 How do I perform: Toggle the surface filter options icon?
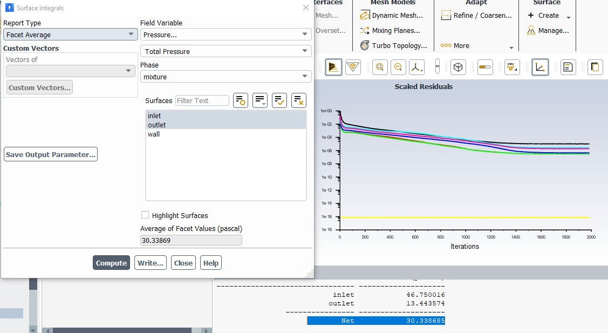click(x=241, y=100)
